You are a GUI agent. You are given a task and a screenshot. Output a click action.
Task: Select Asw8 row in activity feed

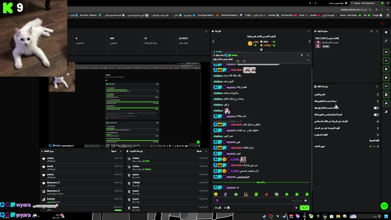[x=82, y=167]
